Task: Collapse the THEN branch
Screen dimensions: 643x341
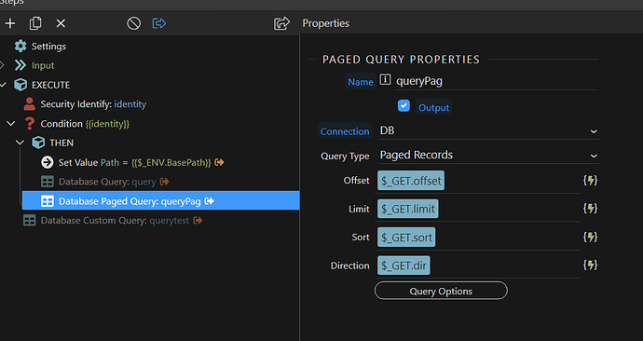Action: point(20,143)
